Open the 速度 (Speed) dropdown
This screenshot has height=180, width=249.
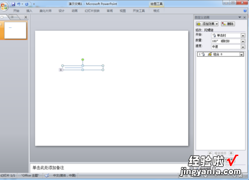coord(243,47)
